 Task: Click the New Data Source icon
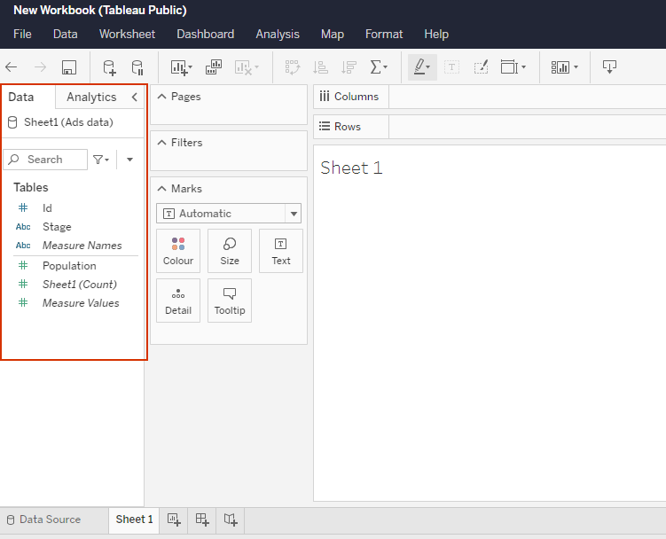tap(110, 67)
